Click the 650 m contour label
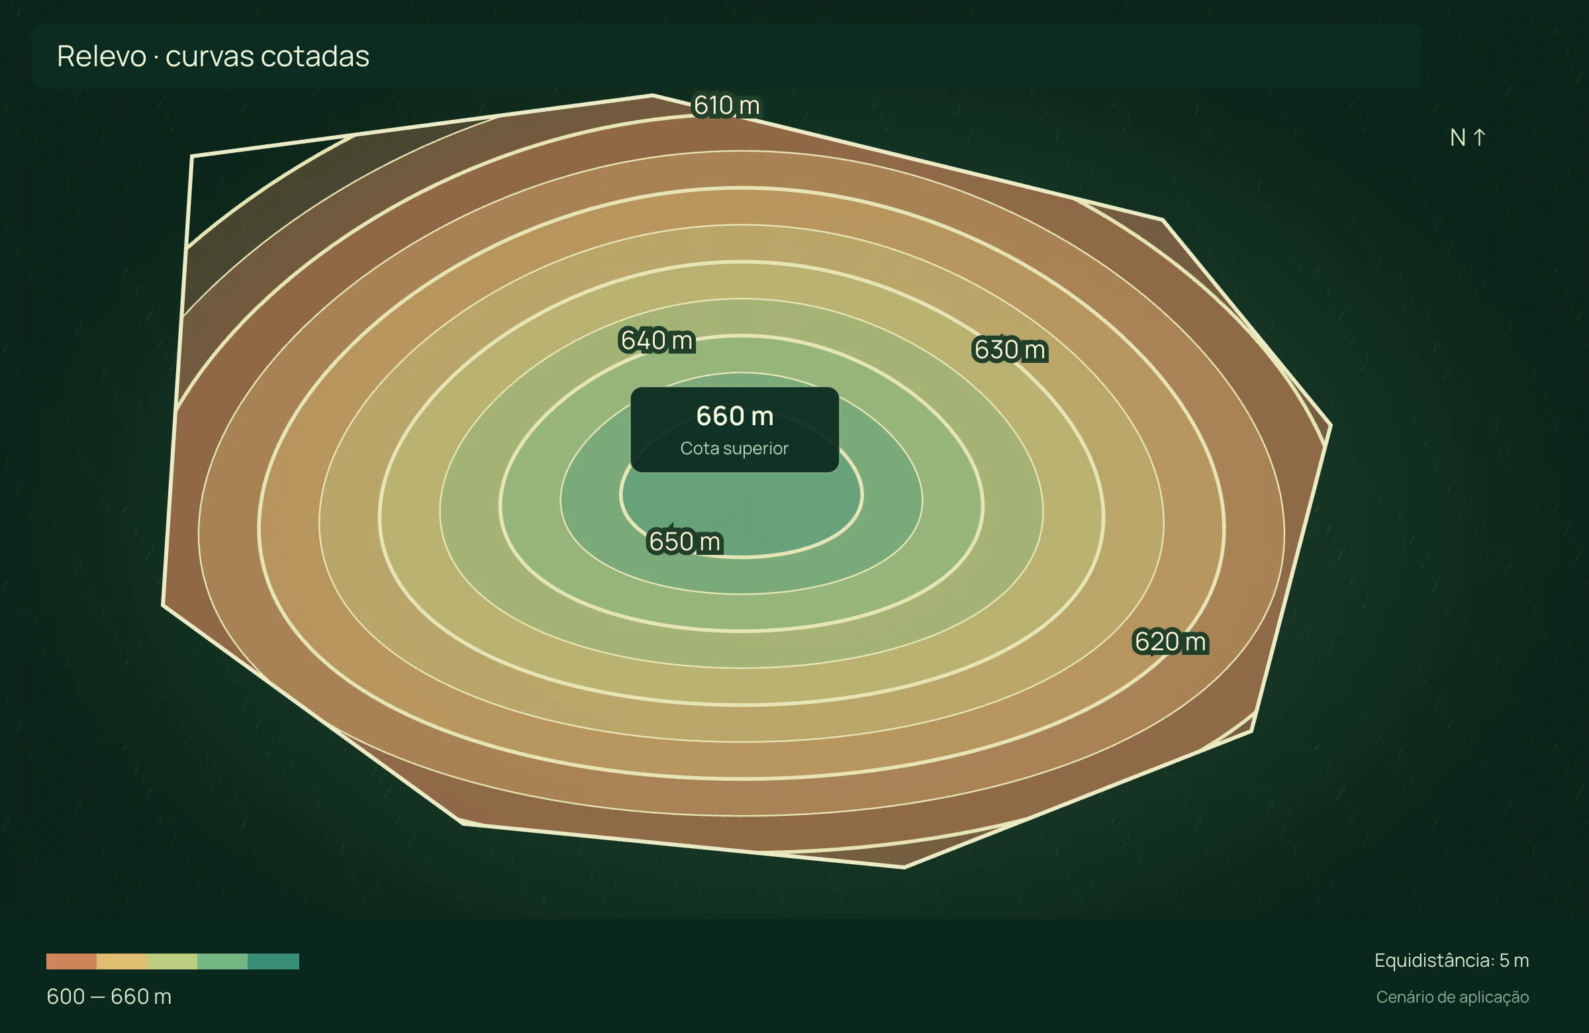 pos(685,542)
